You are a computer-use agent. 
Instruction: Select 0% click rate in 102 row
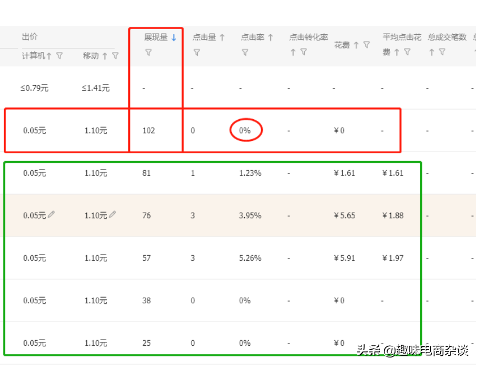[x=245, y=130]
